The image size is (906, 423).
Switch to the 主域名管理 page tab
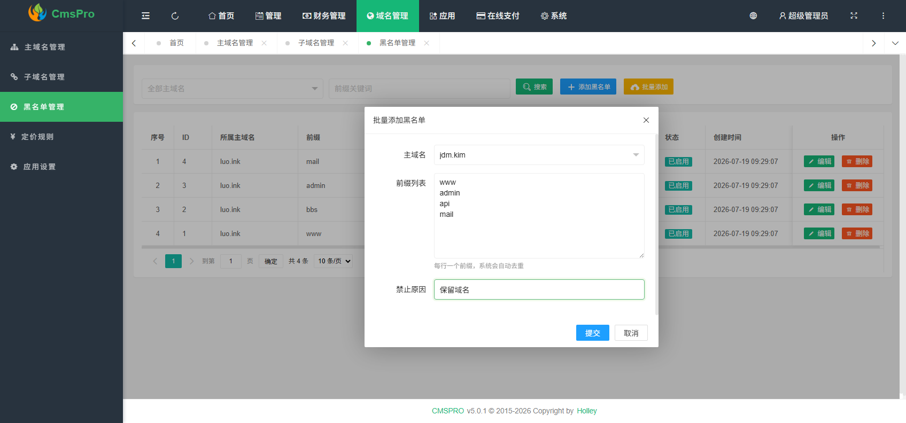pyautogui.click(x=235, y=43)
